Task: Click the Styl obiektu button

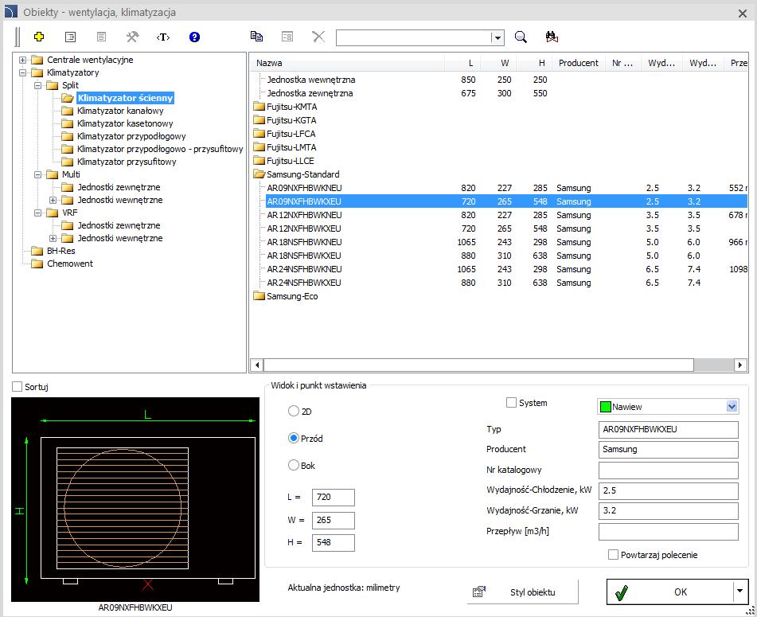Action: pos(523,592)
